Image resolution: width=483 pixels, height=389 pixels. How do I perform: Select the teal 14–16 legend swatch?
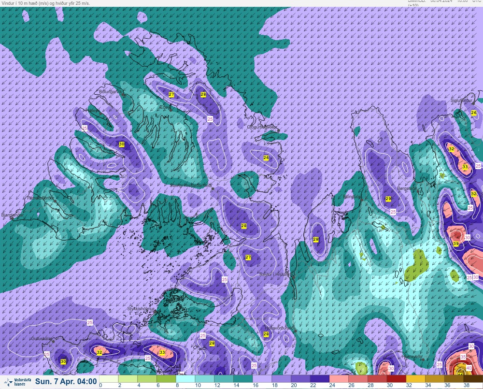pos(243,379)
